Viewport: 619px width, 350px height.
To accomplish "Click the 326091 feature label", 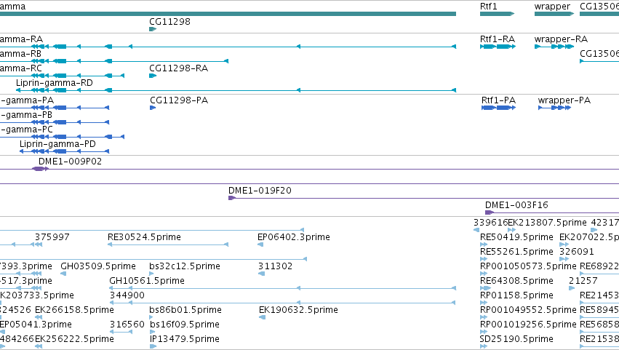I will [x=576, y=252].
